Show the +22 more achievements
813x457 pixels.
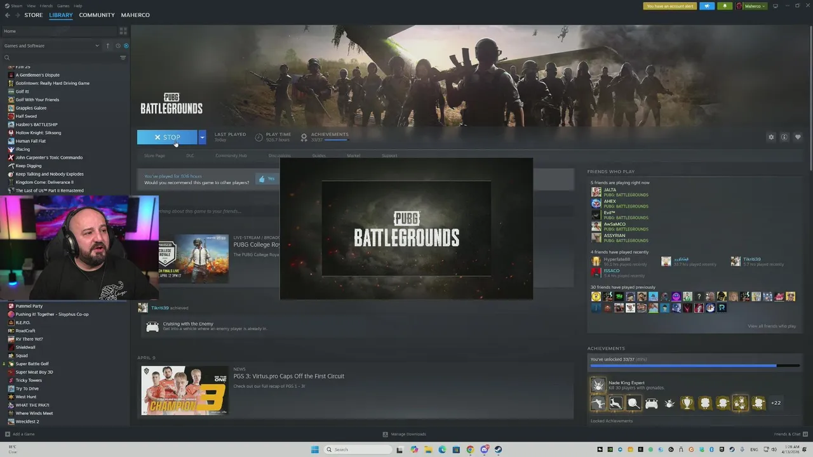776,403
